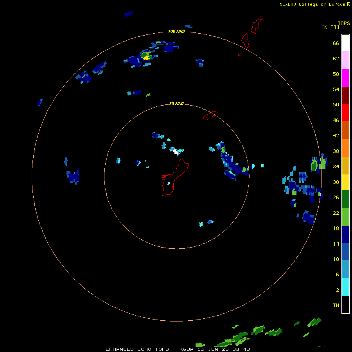Screen dimensions: 352x352
Task: Click the black TH threshold swatch
Action: click(x=345, y=304)
